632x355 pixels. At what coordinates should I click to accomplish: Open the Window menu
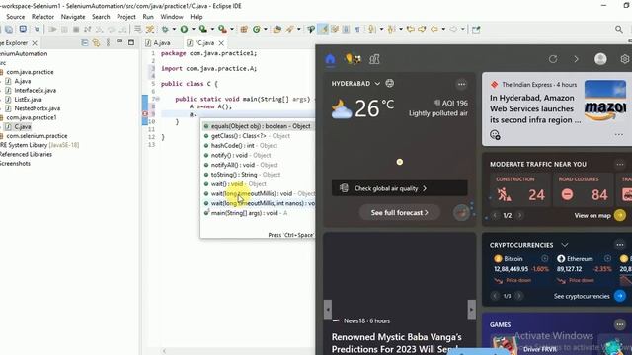tap(172, 17)
